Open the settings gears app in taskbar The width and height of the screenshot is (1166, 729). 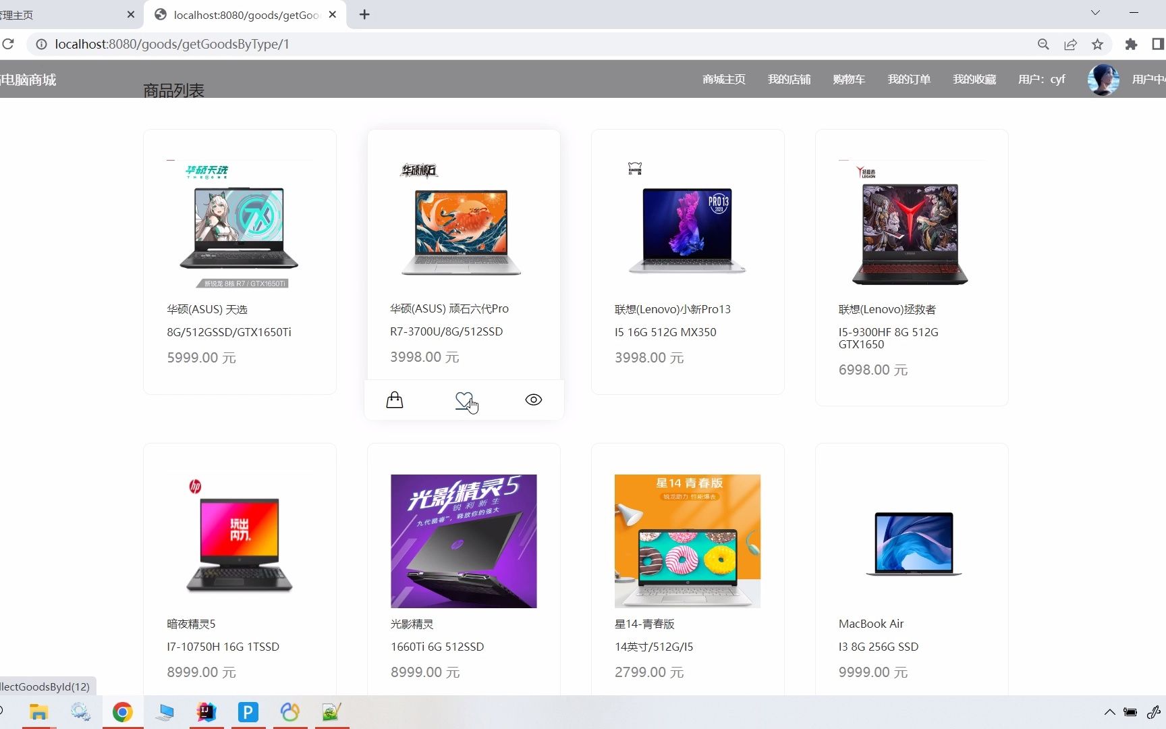[x=80, y=712]
